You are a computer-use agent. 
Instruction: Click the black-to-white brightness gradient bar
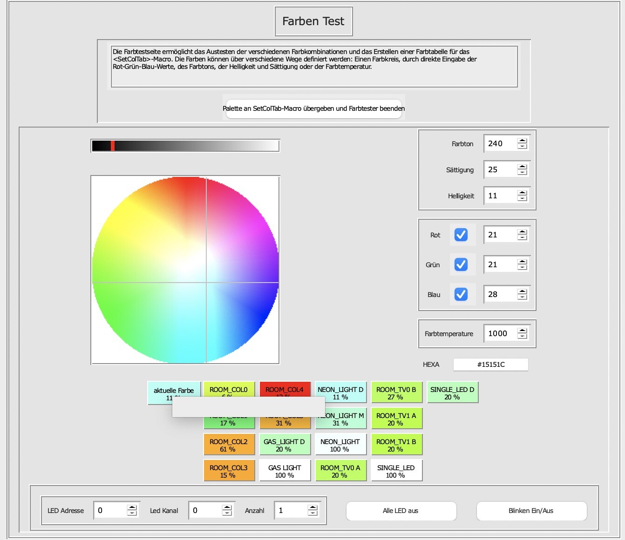[x=185, y=146]
